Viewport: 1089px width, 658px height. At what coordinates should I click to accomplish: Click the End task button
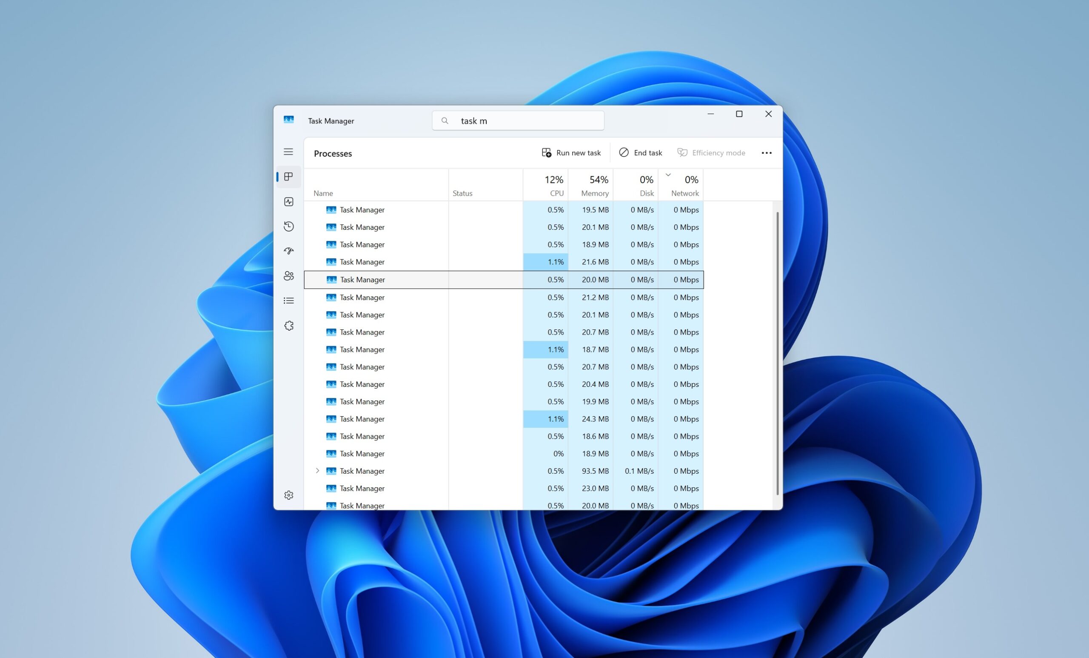click(x=640, y=152)
